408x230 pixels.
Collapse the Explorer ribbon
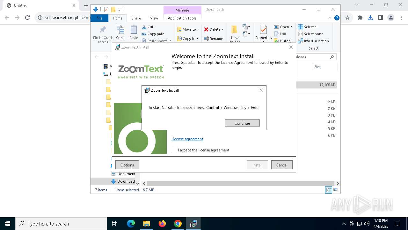(330, 18)
